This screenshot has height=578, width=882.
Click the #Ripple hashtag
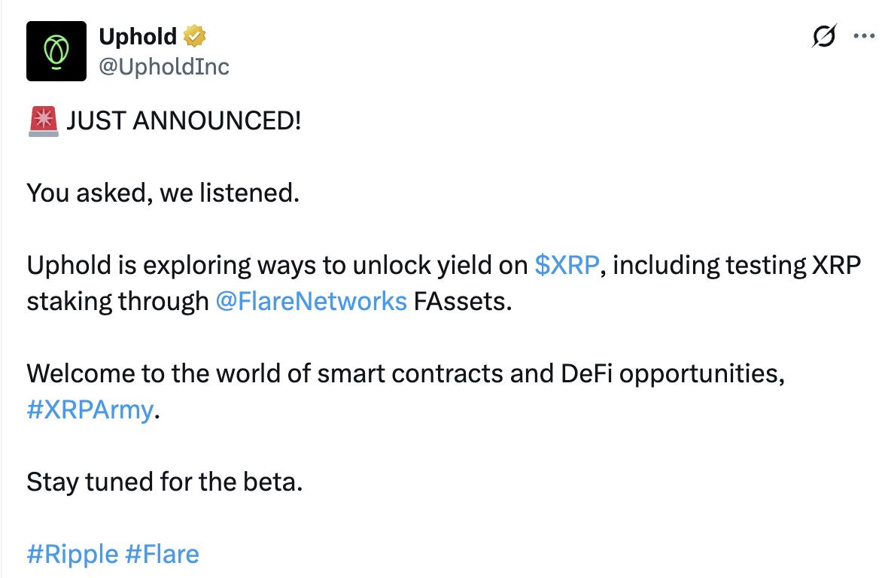click(x=72, y=555)
